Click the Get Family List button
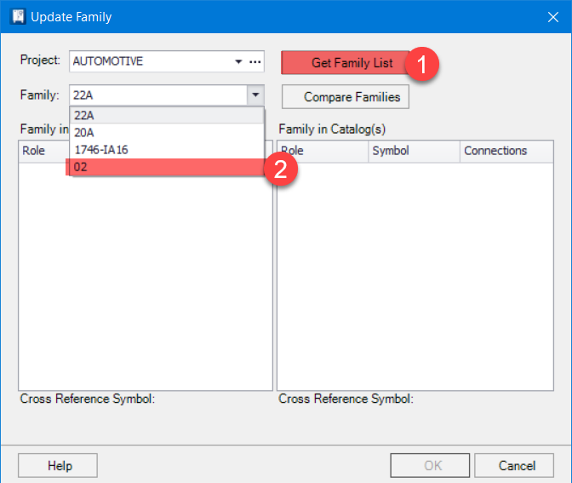 point(345,62)
